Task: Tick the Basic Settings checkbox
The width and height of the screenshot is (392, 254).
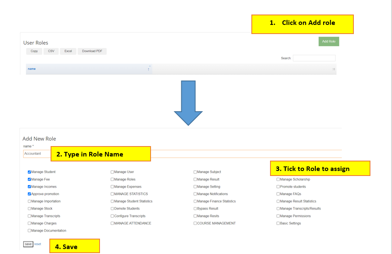Action: point(278,223)
